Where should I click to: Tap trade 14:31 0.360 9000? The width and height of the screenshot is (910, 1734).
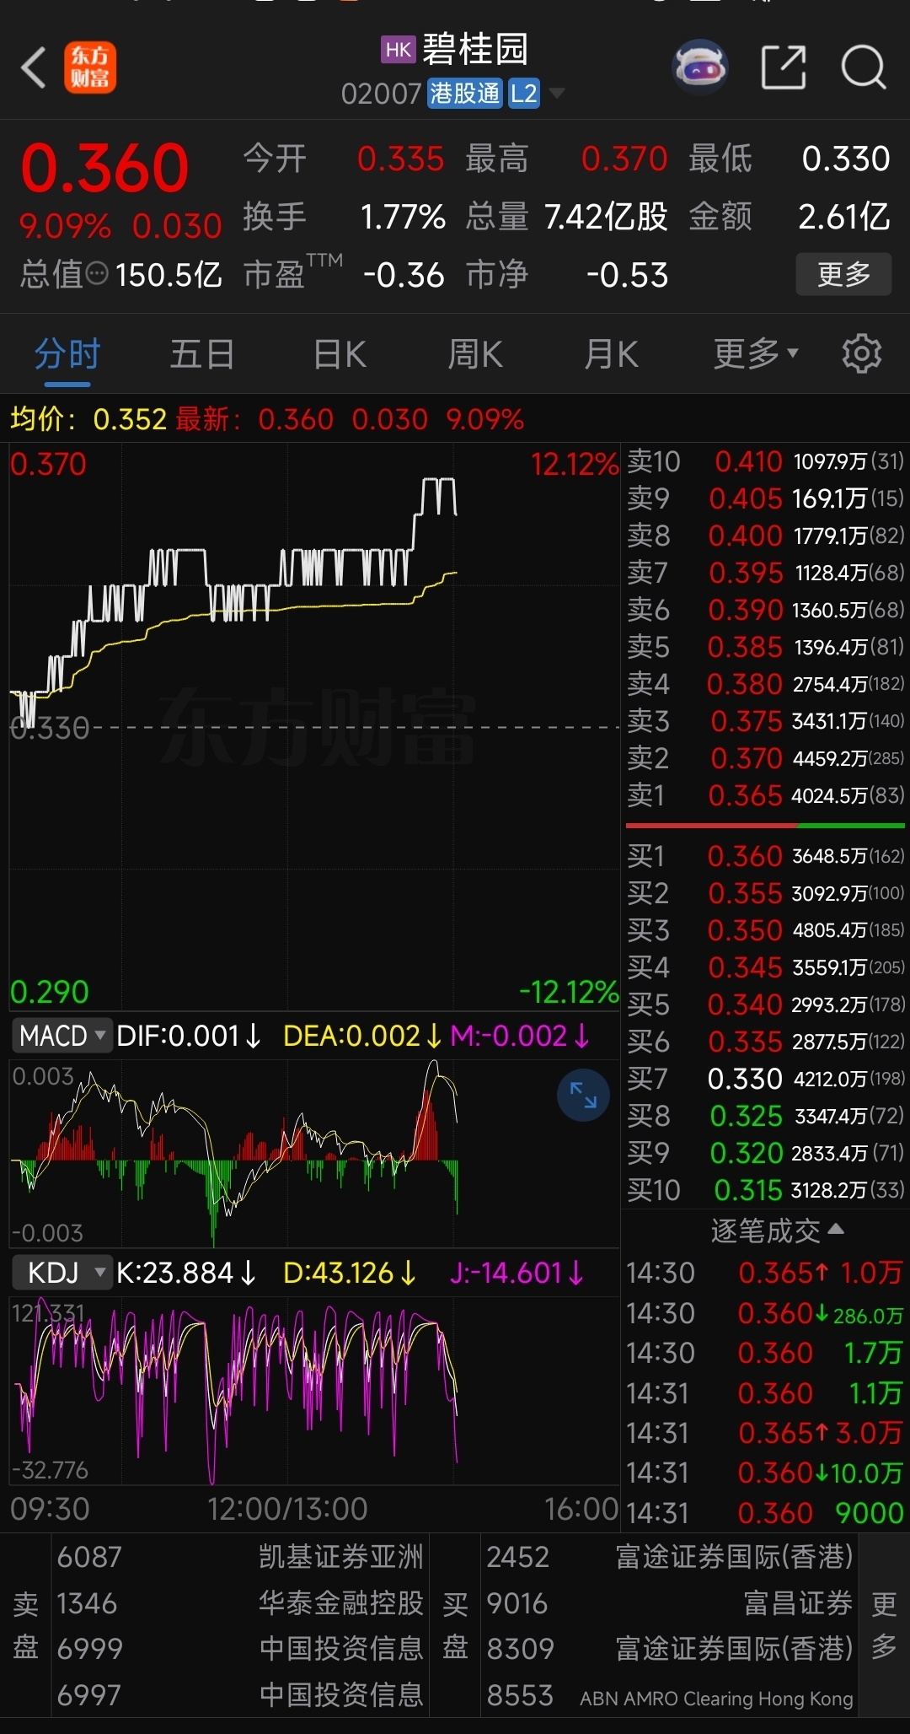pos(765,1513)
